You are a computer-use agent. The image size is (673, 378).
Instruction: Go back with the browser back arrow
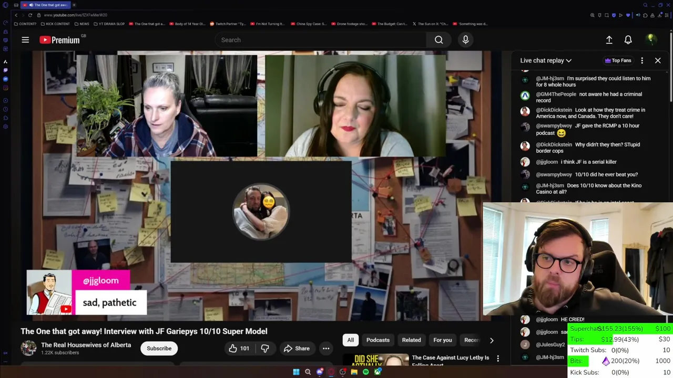coord(16,15)
